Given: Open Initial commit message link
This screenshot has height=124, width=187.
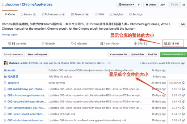Looking at the screenshot, I should click(x=57, y=83).
